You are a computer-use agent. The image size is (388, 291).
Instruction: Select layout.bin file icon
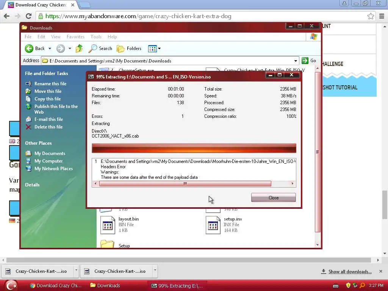[108, 225]
